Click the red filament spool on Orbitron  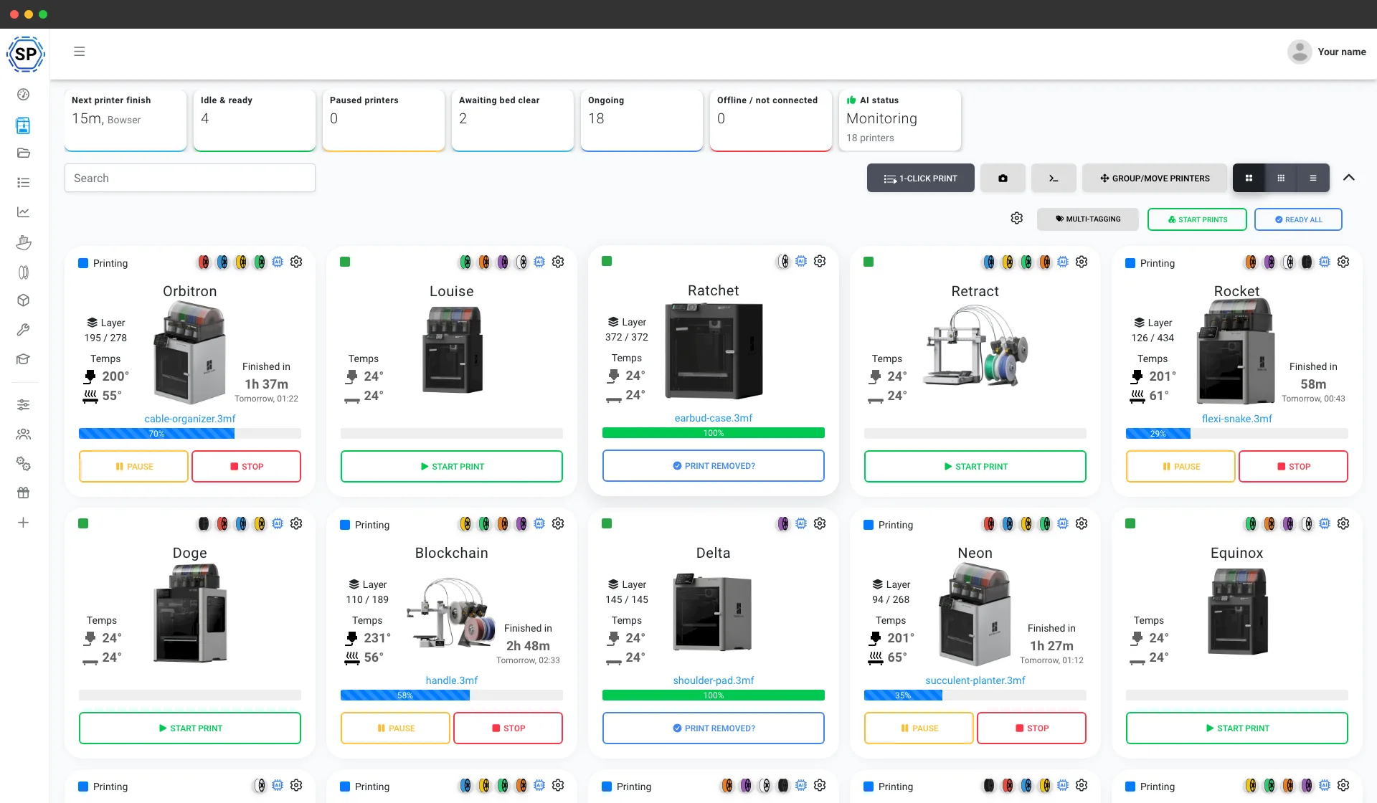(x=204, y=262)
